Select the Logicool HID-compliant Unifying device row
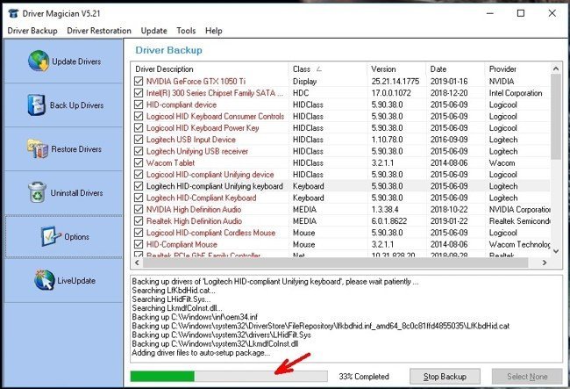570x389 pixels. coord(340,175)
